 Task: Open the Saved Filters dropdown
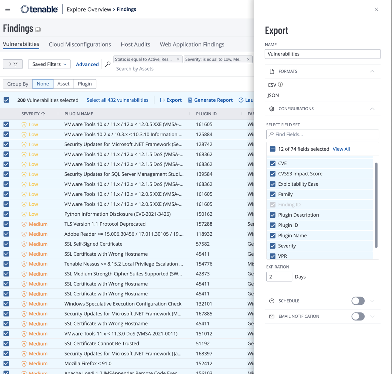[49, 64]
